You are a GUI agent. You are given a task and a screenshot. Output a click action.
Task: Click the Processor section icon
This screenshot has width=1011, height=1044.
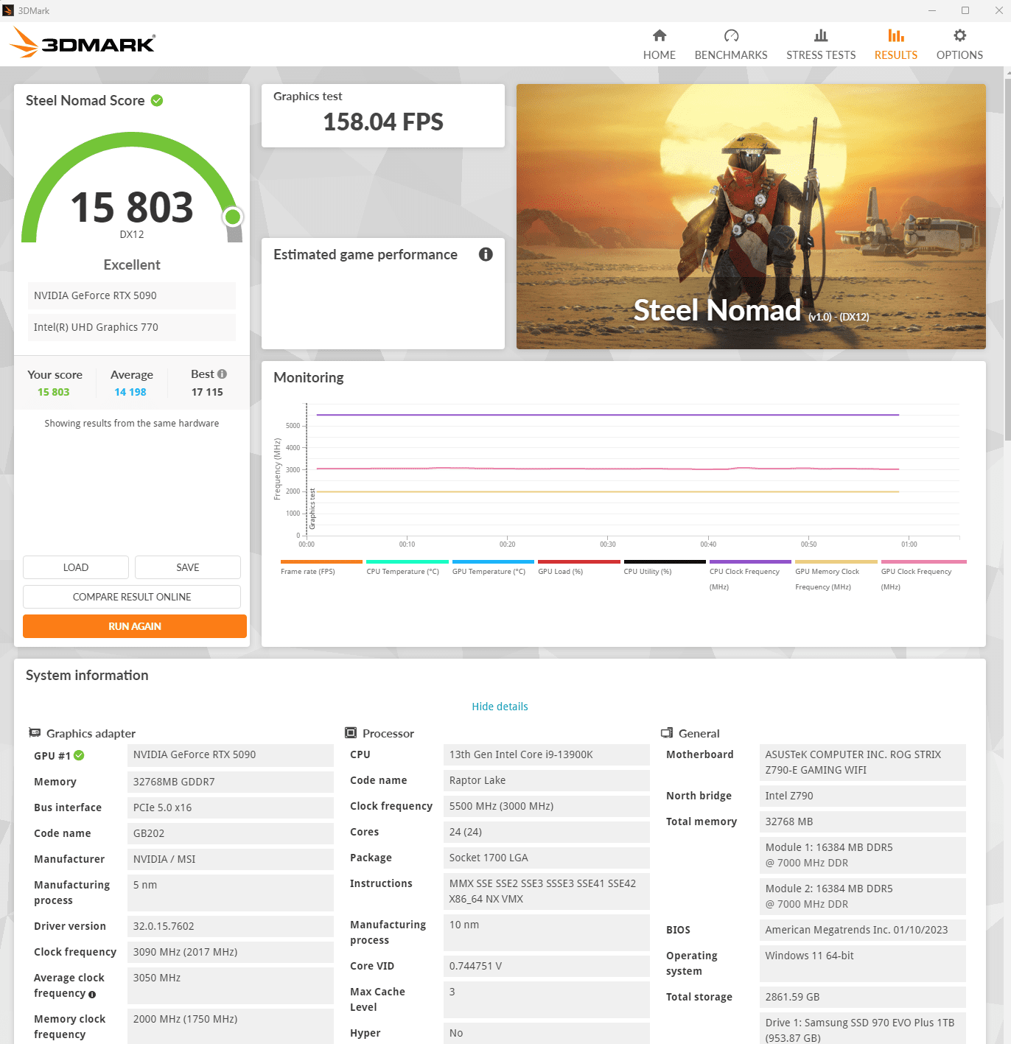click(351, 733)
